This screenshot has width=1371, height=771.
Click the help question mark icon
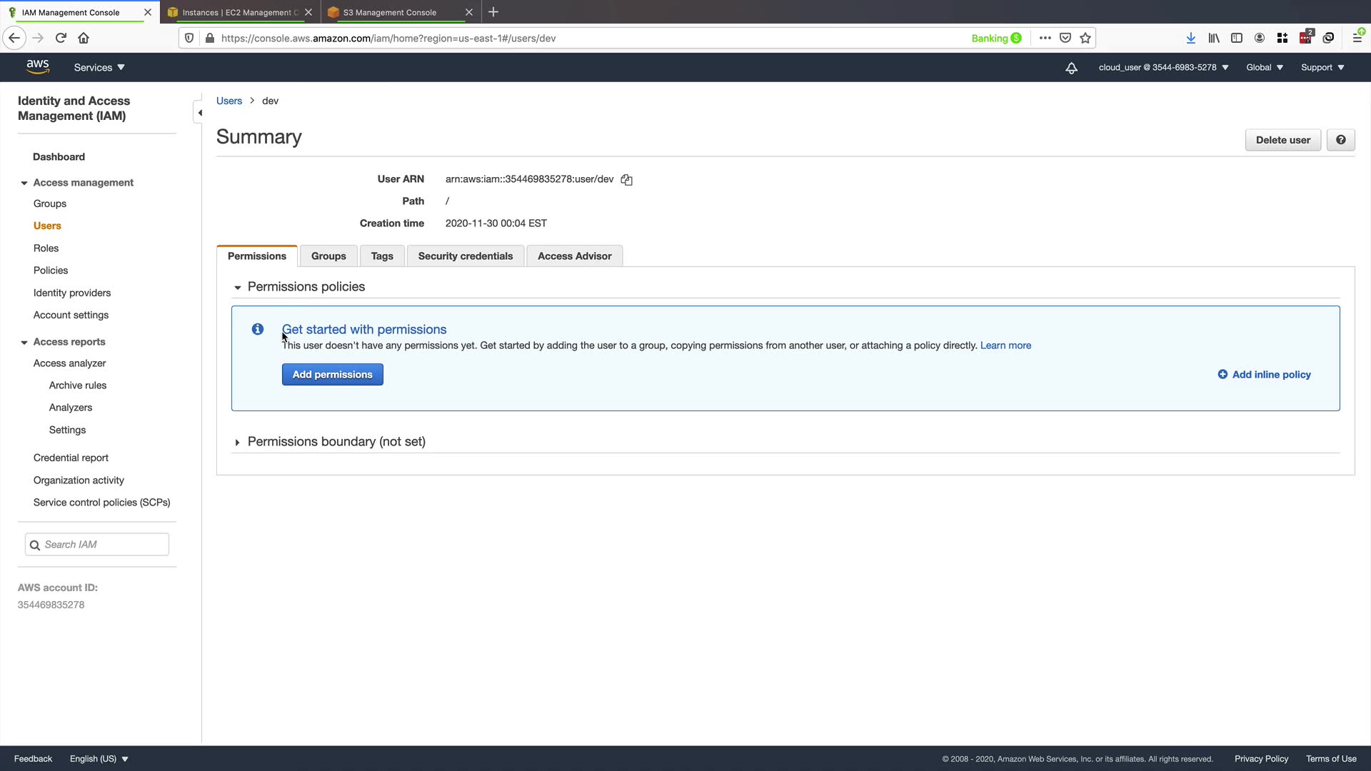1340,140
